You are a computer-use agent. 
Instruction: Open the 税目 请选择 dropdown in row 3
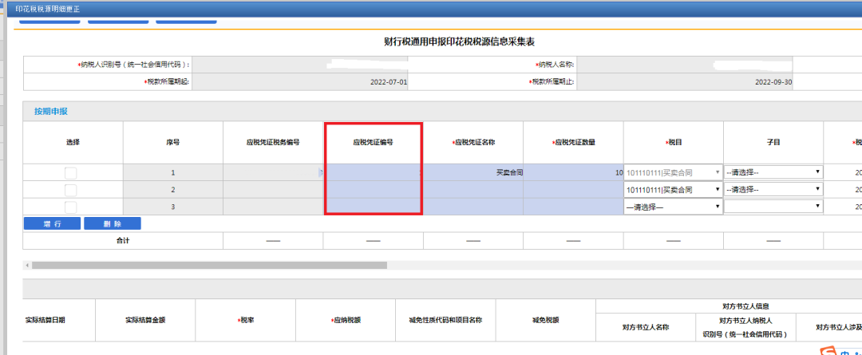click(673, 207)
